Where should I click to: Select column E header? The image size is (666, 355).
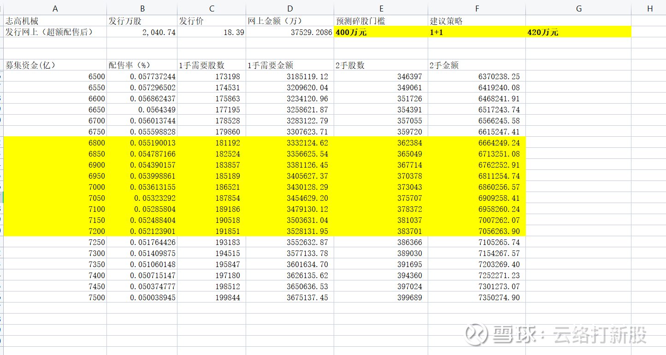click(x=381, y=9)
